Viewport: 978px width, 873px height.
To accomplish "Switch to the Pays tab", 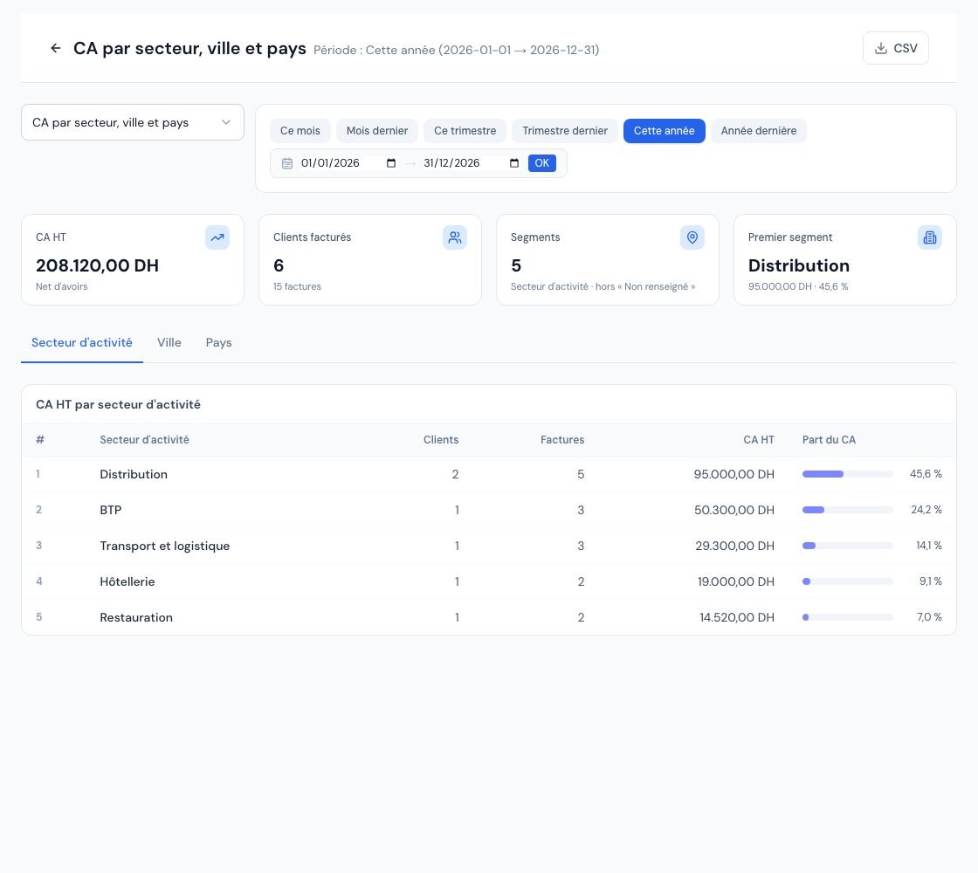I will click(x=219, y=342).
